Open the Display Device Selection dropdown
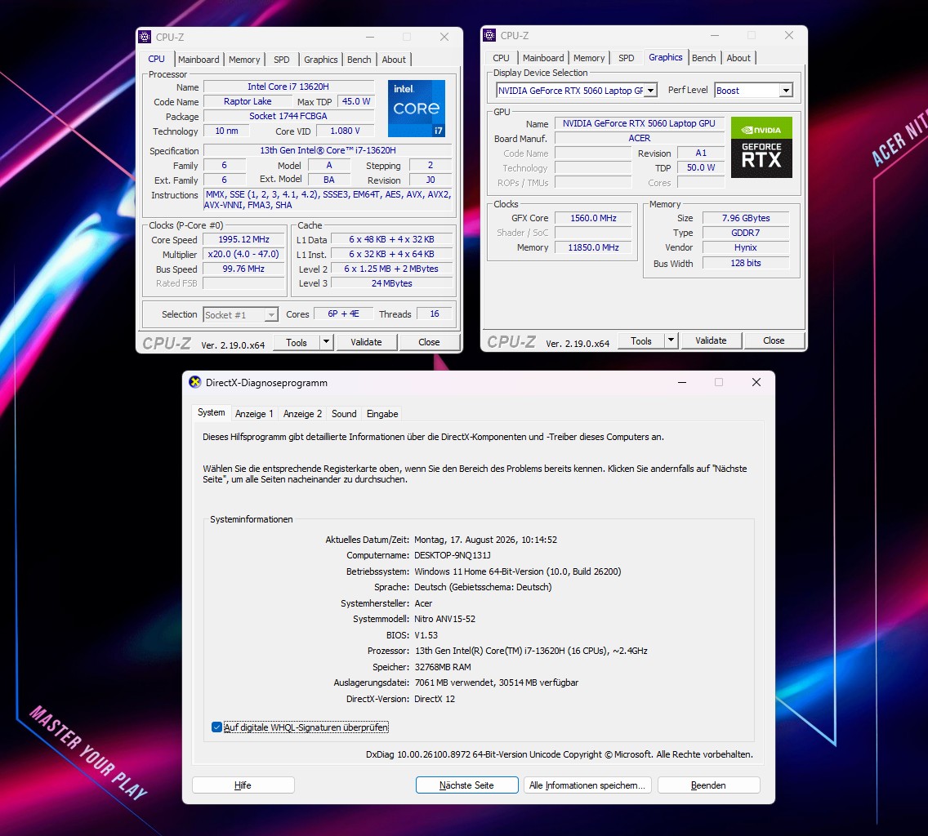 tap(650, 91)
